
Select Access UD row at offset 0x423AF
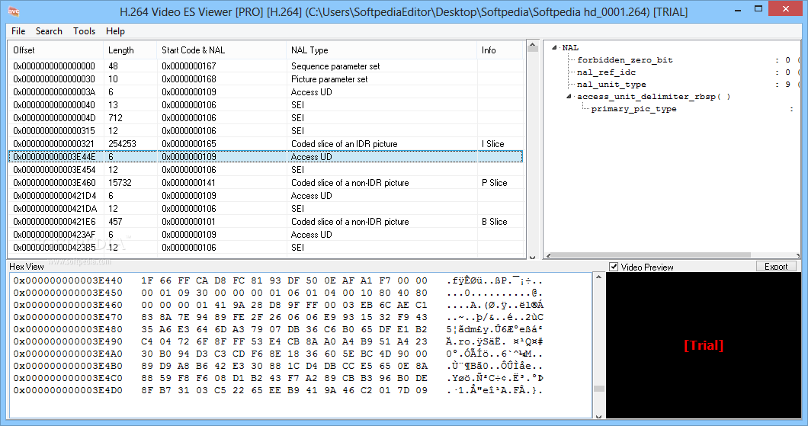pos(265,235)
